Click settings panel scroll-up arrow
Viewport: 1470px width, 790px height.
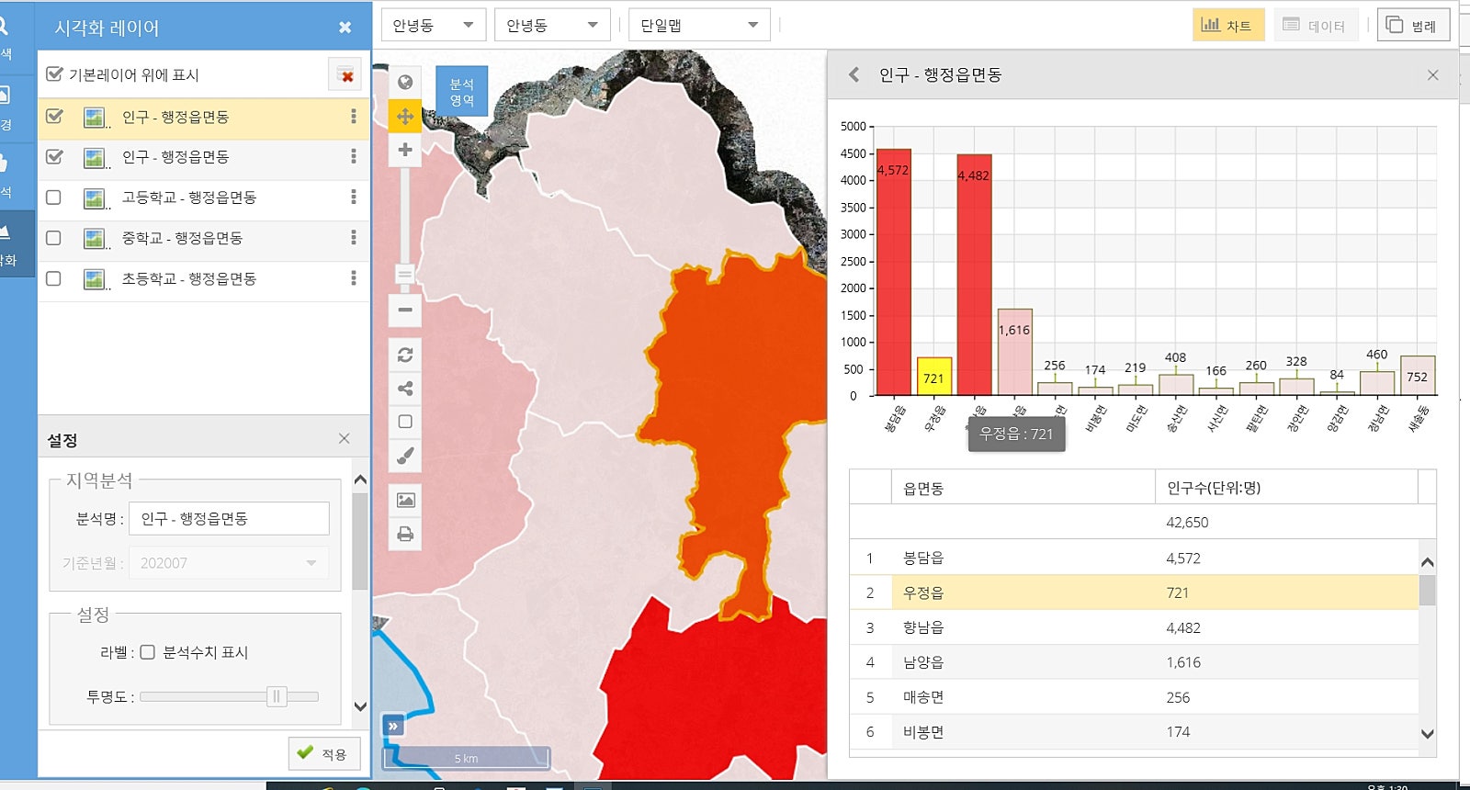pos(360,480)
